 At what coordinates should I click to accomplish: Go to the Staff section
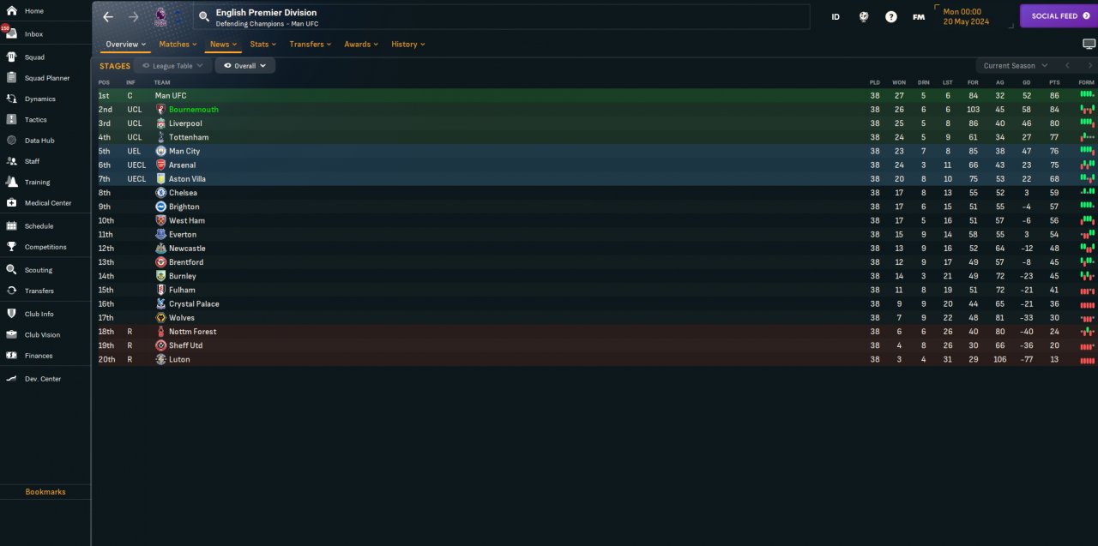pos(32,161)
